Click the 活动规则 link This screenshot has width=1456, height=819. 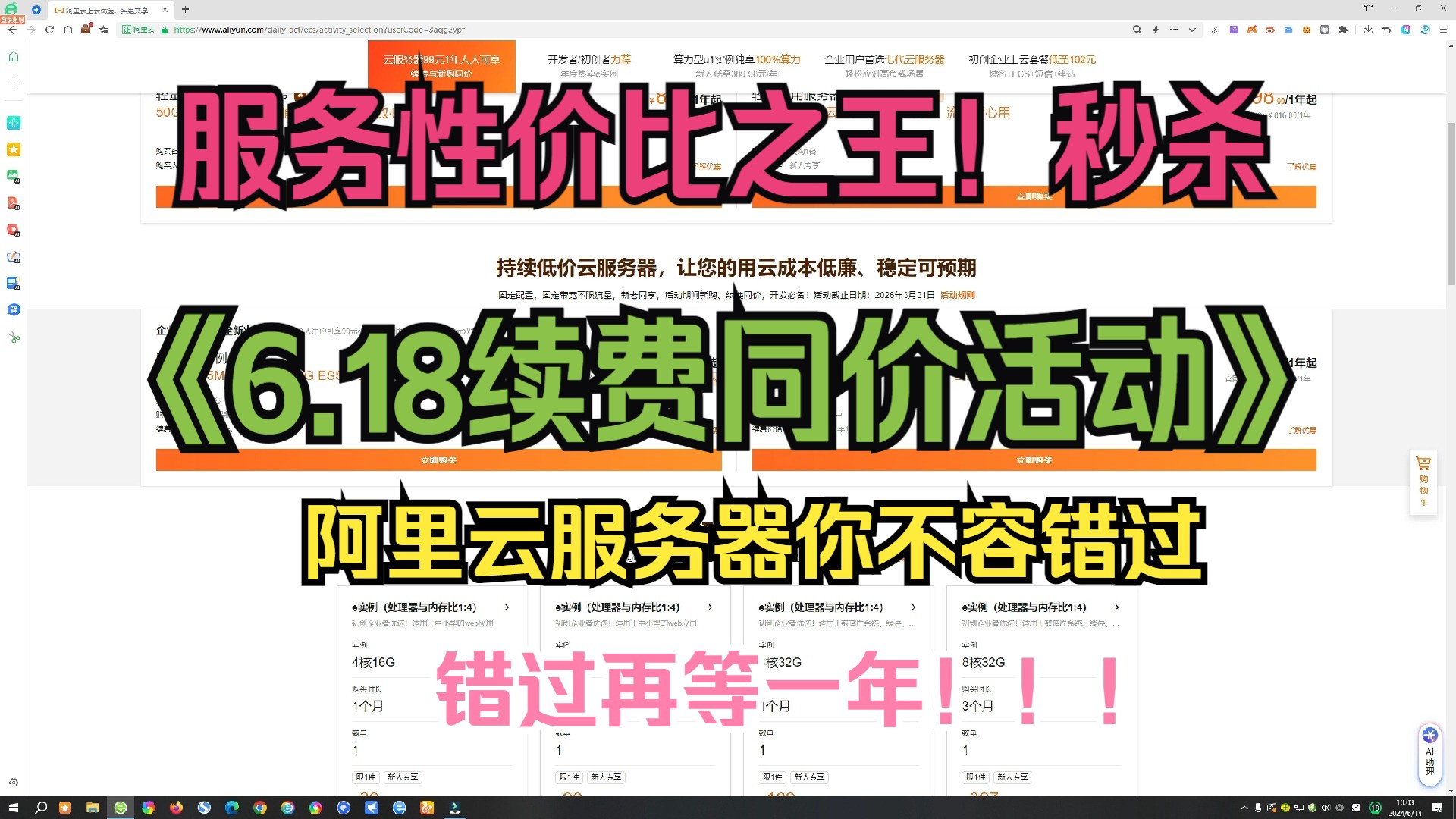(x=958, y=295)
